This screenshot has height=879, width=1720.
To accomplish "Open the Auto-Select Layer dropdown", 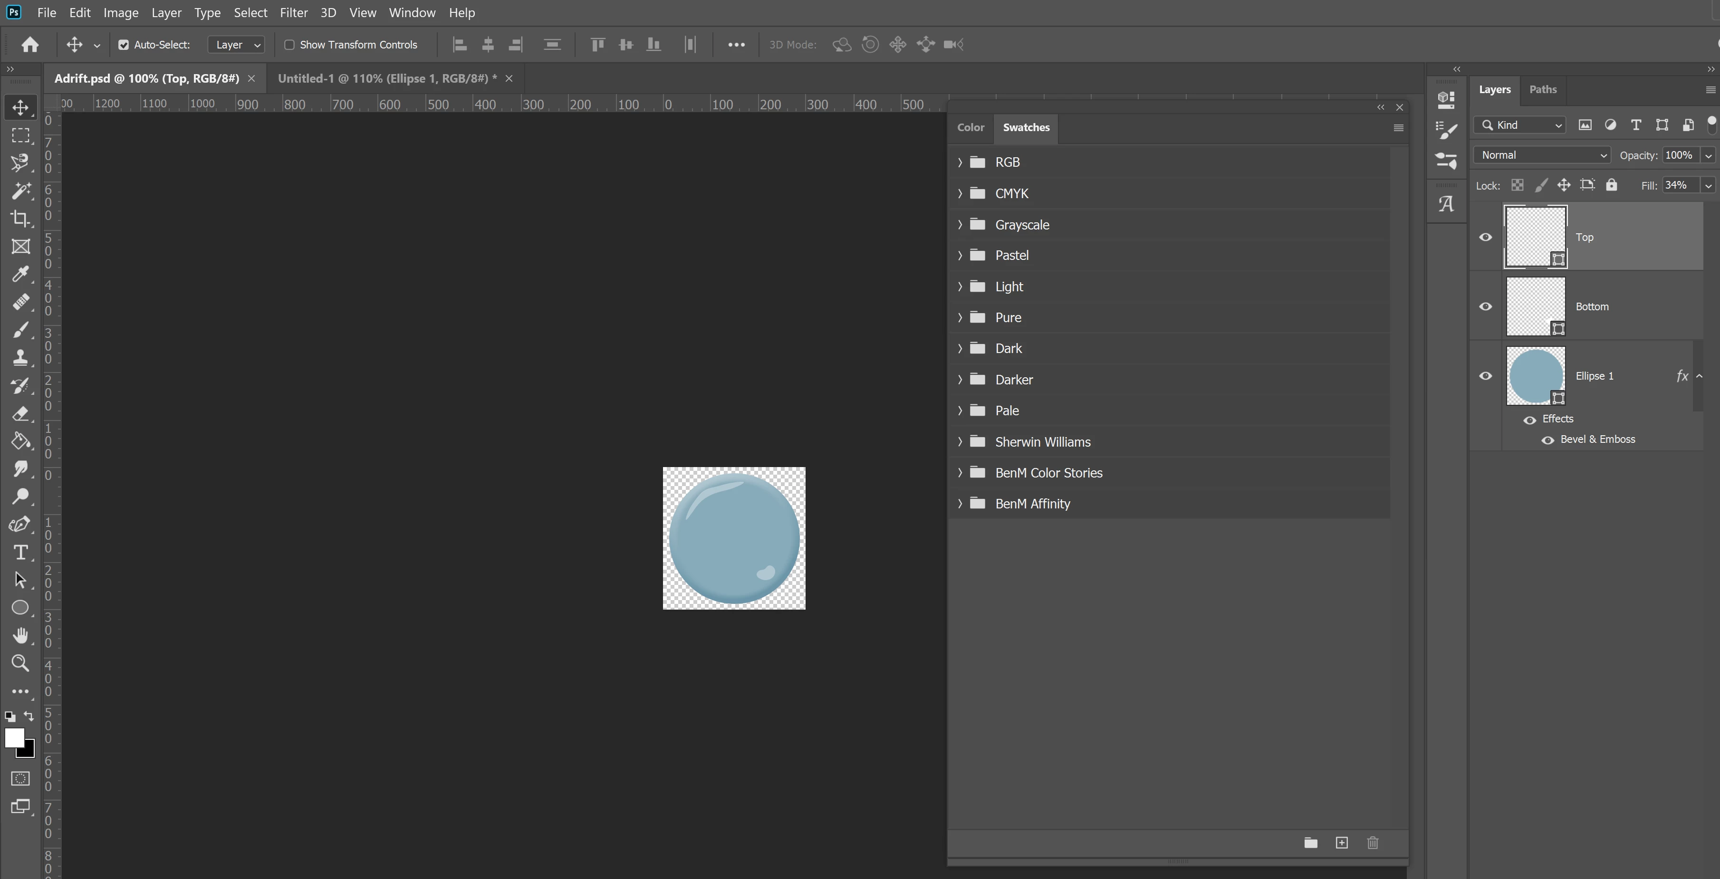I will [236, 45].
